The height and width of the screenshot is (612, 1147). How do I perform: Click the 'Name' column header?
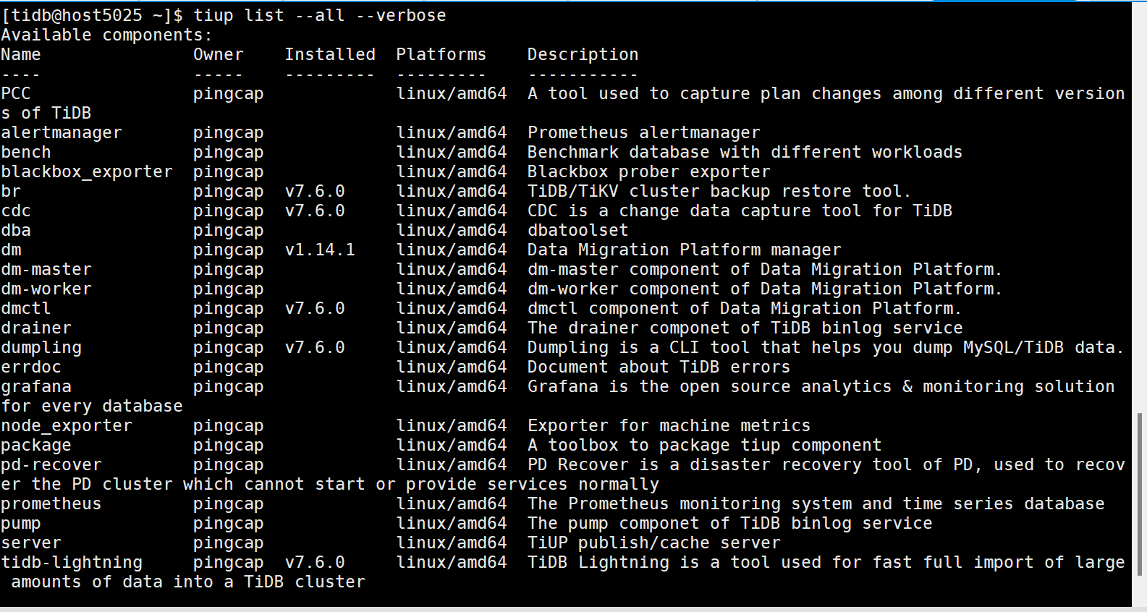(21, 54)
